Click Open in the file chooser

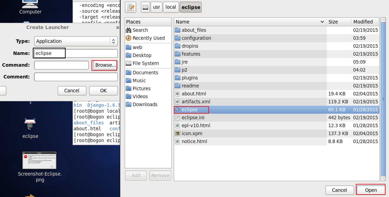(371, 190)
